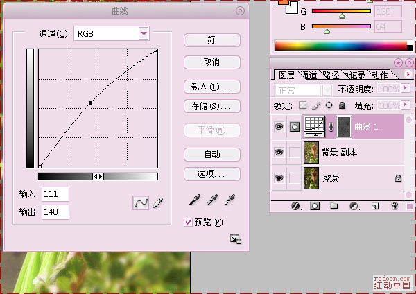416x294 pixels.
Task: Toggle the gradient direction arrows under curve
Action: click(x=98, y=176)
